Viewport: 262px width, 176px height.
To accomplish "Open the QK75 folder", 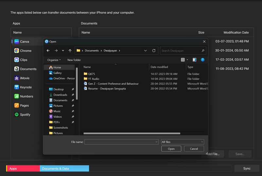I will (x=91, y=74).
